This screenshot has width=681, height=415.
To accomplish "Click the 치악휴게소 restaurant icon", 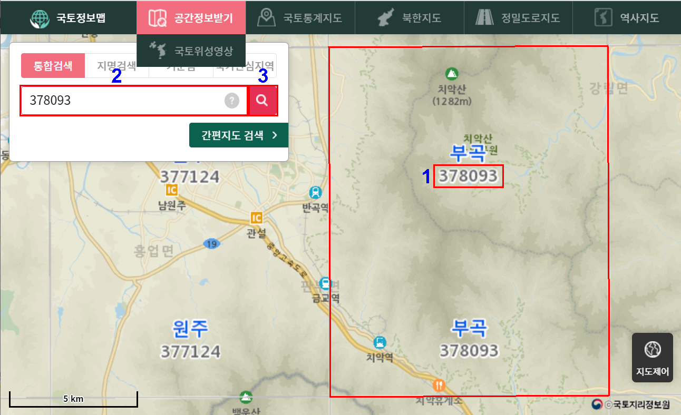I will pos(439,386).
